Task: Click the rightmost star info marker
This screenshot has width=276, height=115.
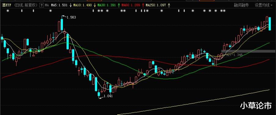Action: pyautogui.click(x=224, y=11)
